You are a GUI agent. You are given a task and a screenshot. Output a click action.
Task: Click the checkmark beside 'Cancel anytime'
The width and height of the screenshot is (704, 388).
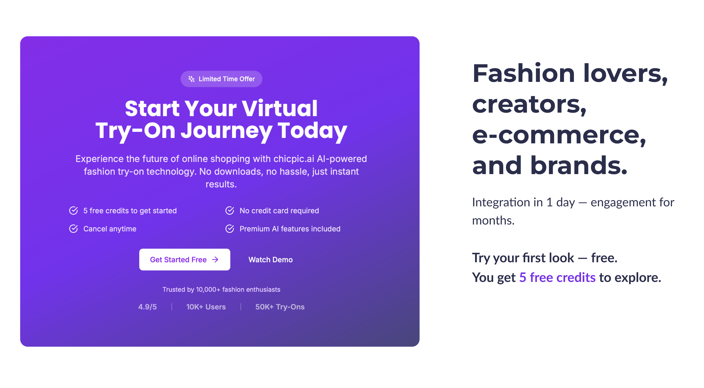point(74,229)
